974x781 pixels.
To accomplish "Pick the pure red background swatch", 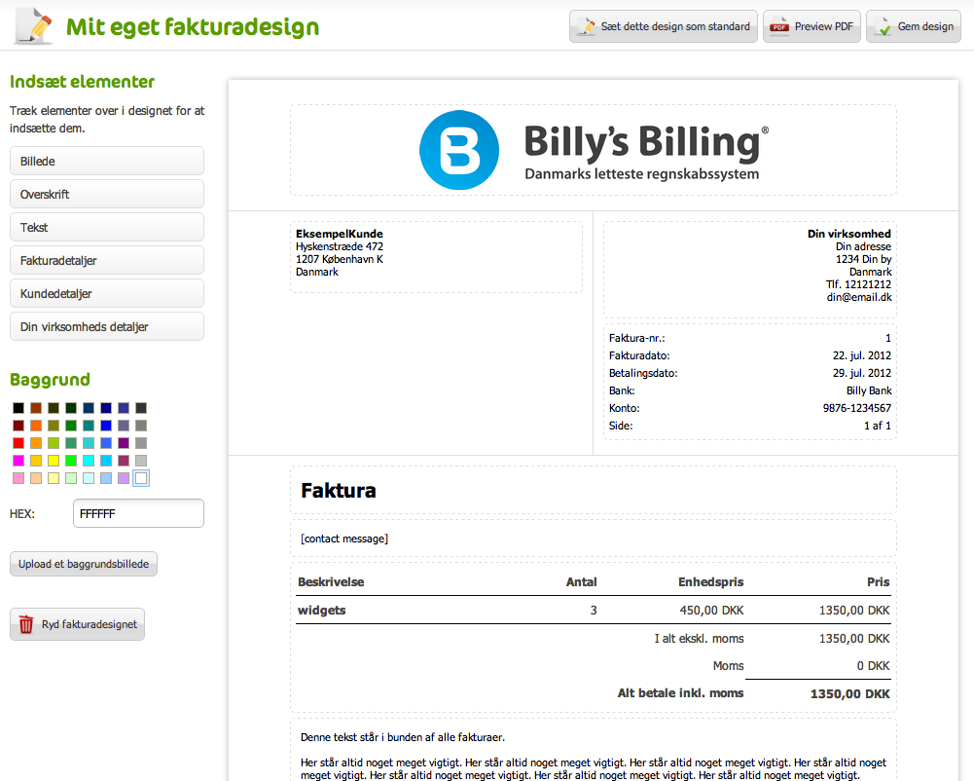I will (x=18, y=443).
